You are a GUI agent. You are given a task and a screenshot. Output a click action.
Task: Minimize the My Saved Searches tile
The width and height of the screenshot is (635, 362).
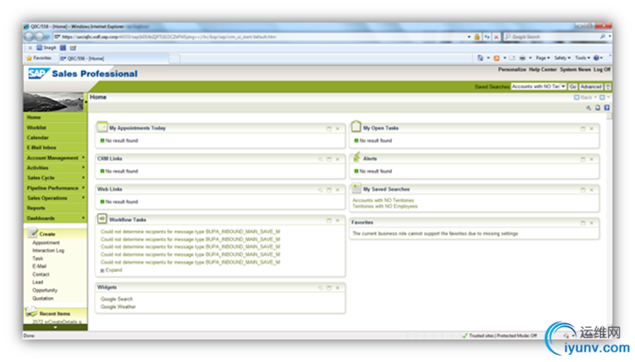[583, 189]
